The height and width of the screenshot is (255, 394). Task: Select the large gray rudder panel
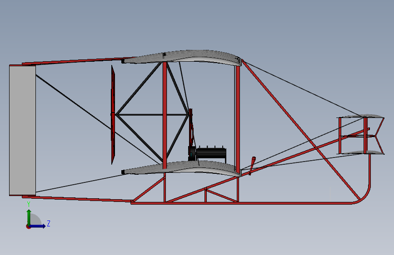[x=22, y=130]
